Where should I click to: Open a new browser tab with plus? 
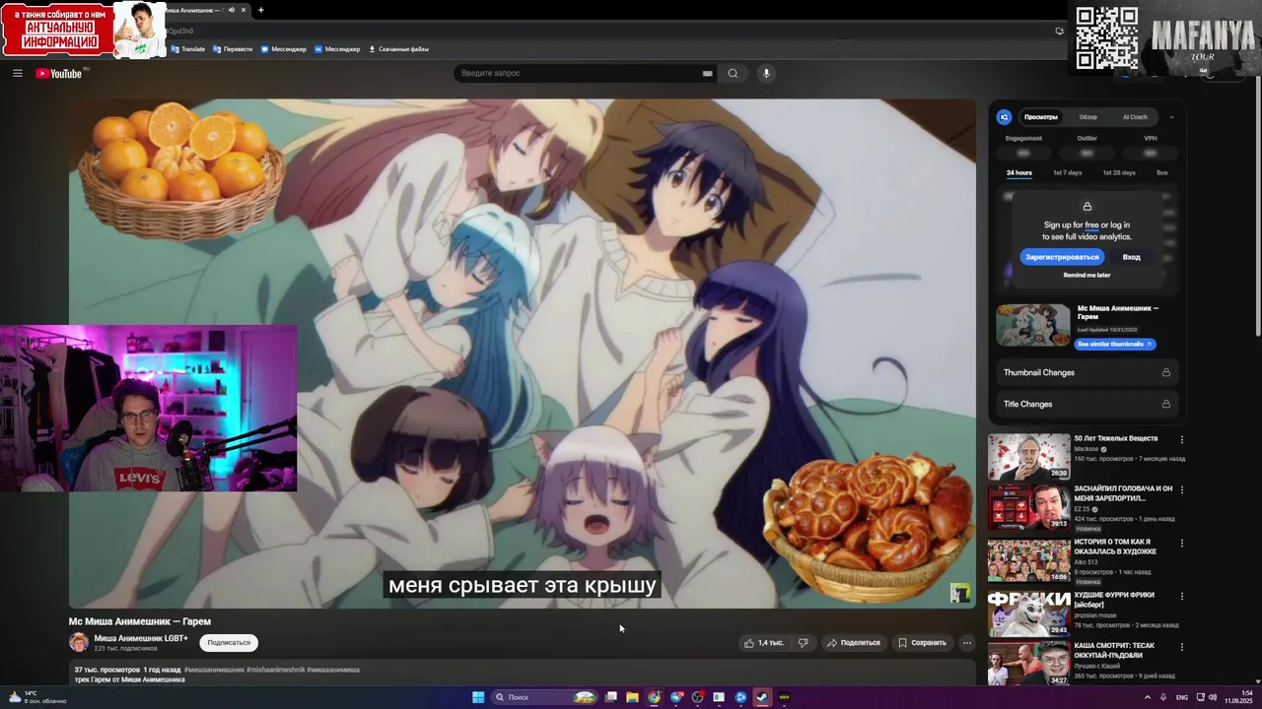pyautogui.click(x=260, y=10)
